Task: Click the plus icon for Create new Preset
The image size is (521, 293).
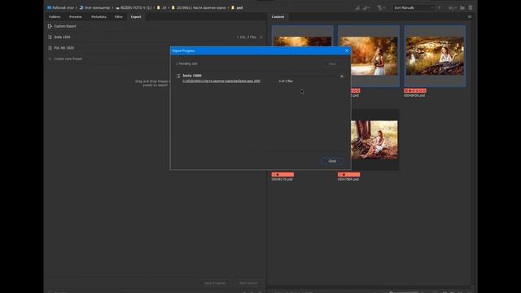Action: [x=50, y=59]
